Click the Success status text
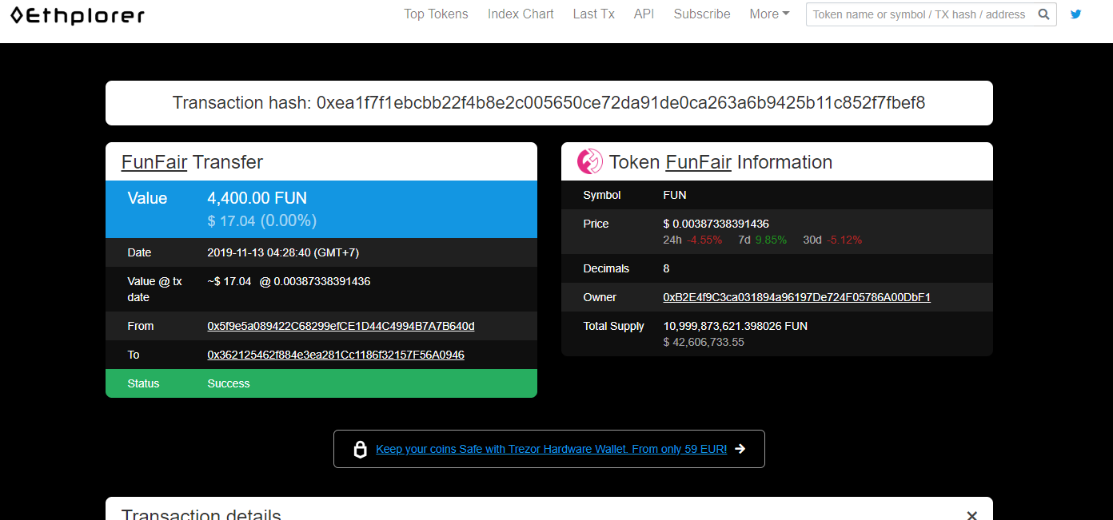The width and height of the screenshot is (1113, 520). coord(229,383)
